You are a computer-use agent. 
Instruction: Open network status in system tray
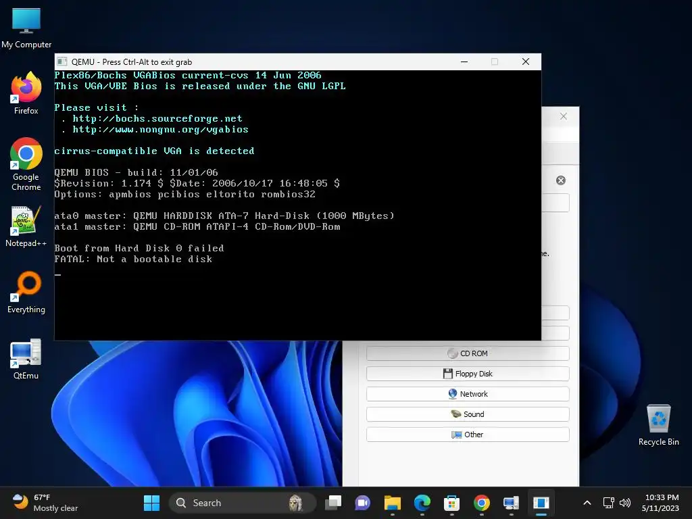(x=609, y=503)
